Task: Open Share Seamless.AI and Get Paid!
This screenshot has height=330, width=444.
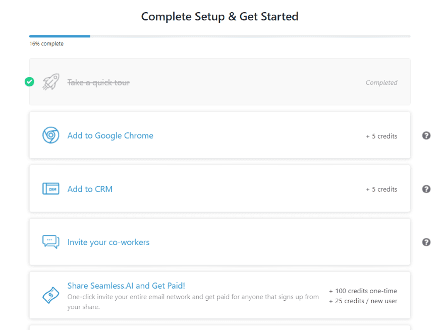Action: pos(126,286)
